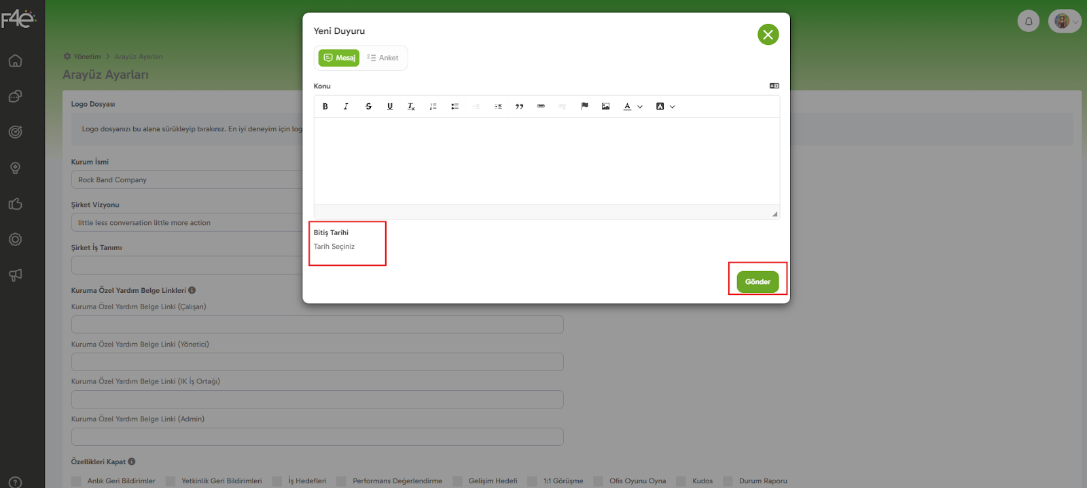Insert a numbered list
1087x488 pixels.
point(433,107)
